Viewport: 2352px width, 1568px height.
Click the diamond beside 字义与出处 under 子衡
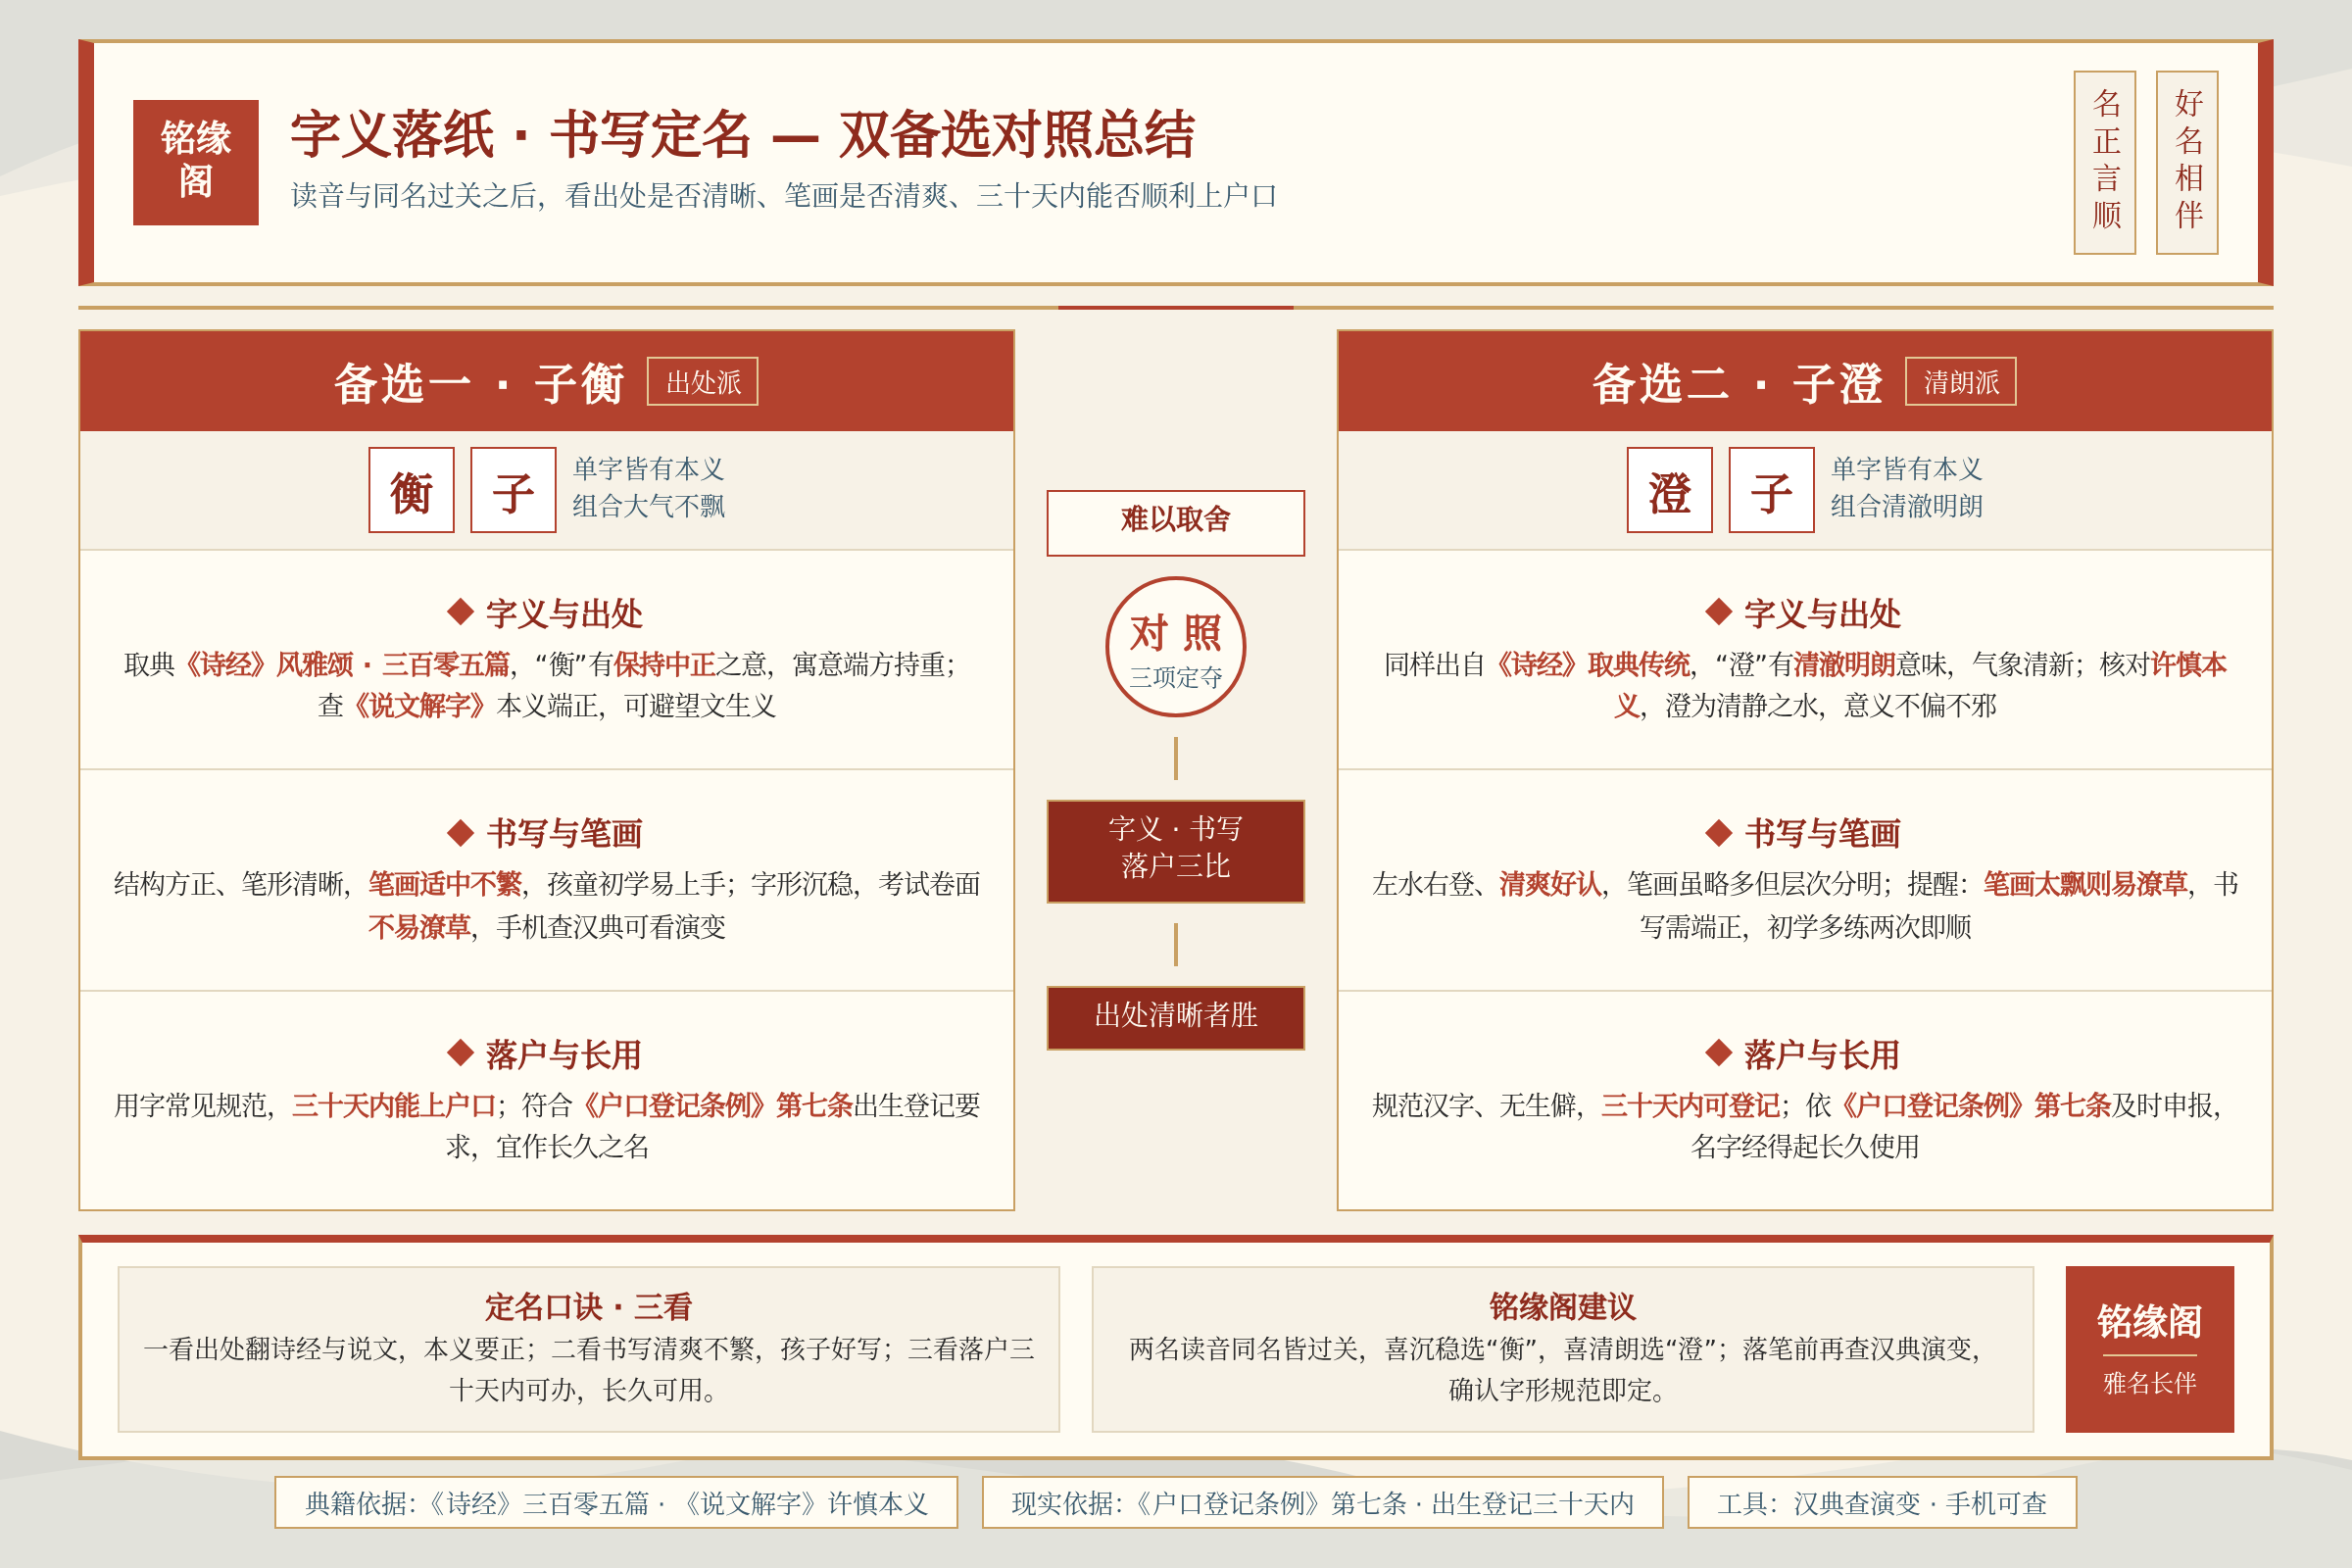(460, 612)
